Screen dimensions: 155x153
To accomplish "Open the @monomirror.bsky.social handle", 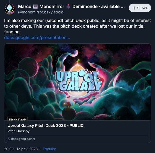I will point(41,12).
